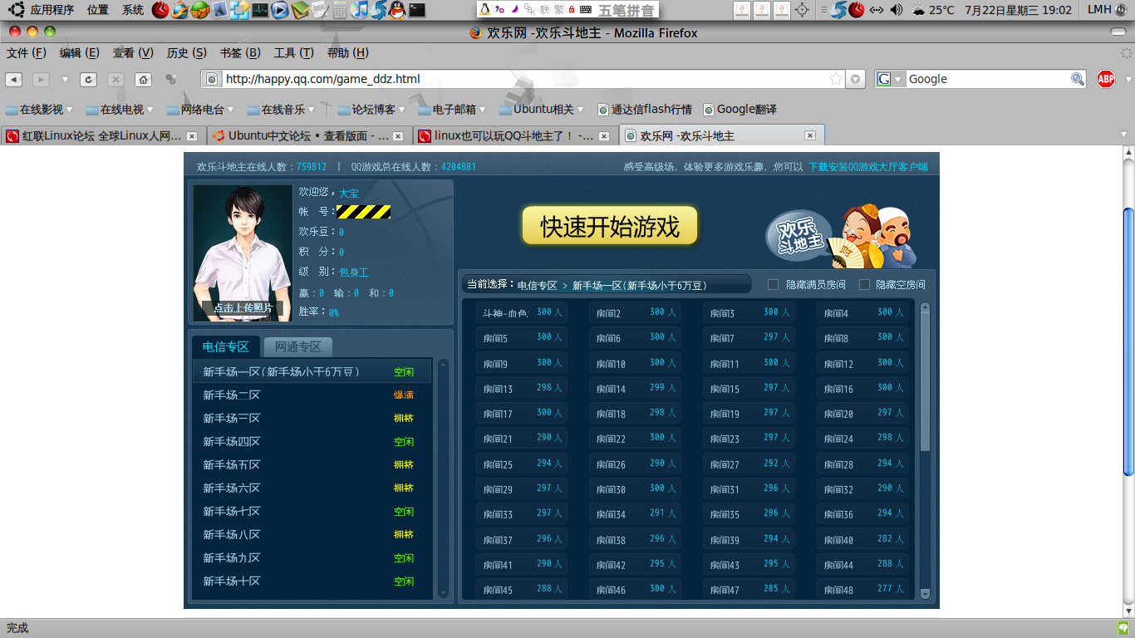The image size is (1135, 638).
Task: Enter room 房间48
Action: pyautogui.click(x=862, y=589)
